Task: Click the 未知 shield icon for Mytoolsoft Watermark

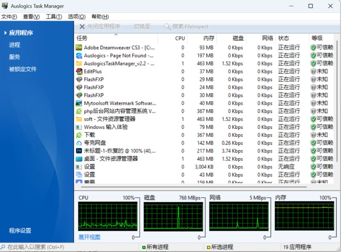Action: point(313,103)
